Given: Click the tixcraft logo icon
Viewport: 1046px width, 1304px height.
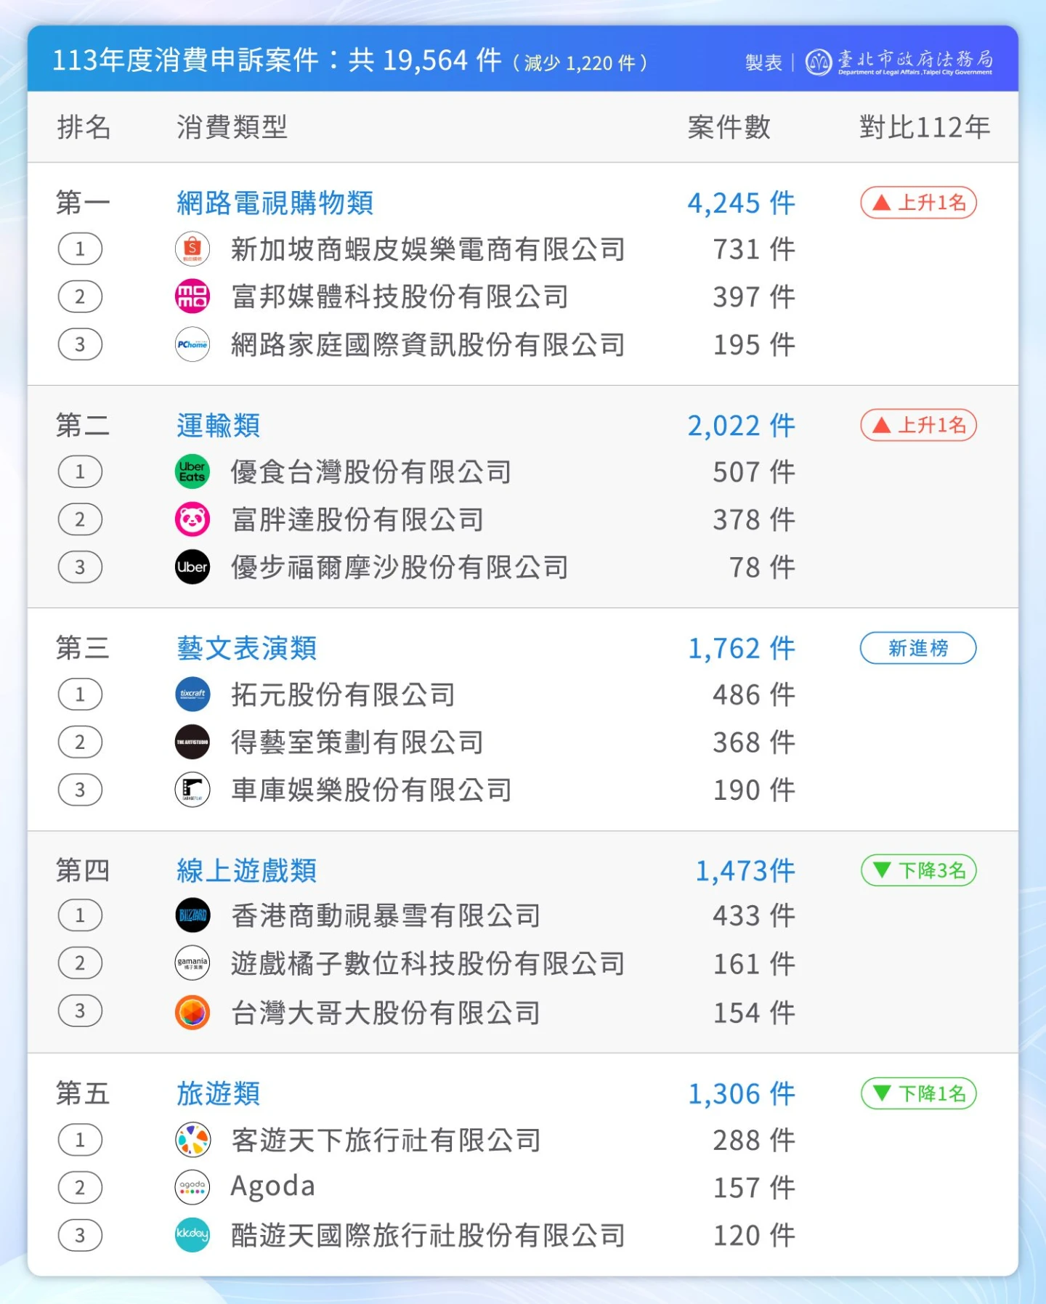Looking at the screenshot, I should coord(192,694).
